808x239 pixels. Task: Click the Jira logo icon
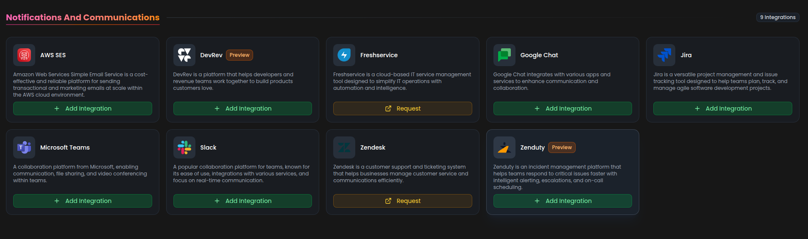coord(664,55)
